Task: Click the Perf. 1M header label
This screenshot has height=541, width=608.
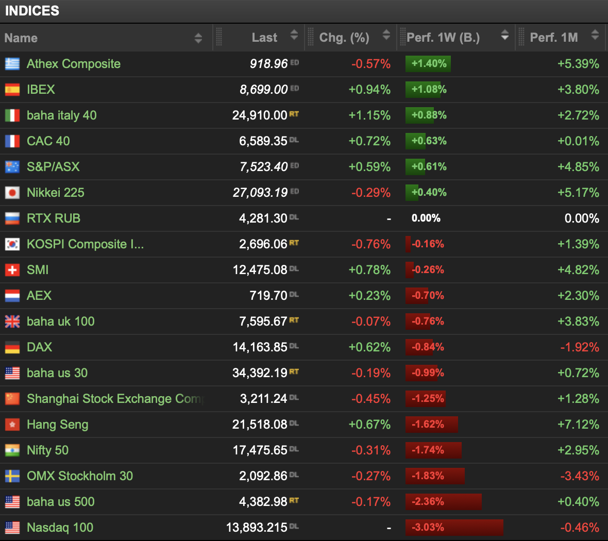Action: tap(554, 38)
